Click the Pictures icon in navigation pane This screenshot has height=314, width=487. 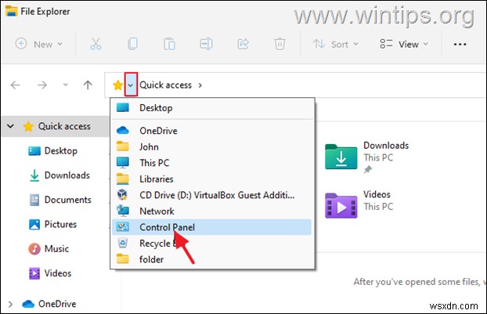click(x=34, y=224)
